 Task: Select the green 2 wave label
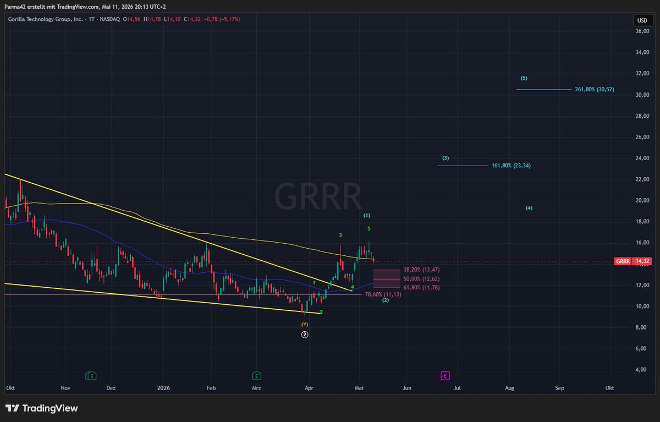(321, 312)
